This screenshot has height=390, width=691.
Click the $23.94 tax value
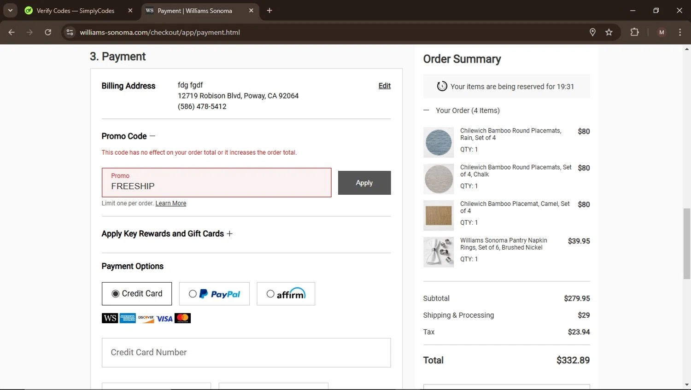pyautogui.click(x=579, y=332)
